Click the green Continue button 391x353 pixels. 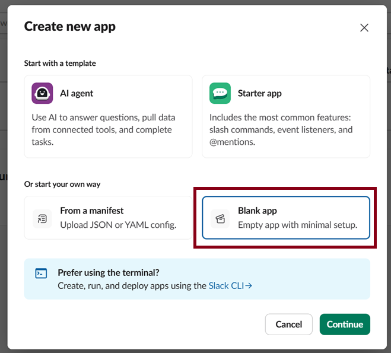coord(345,325)
